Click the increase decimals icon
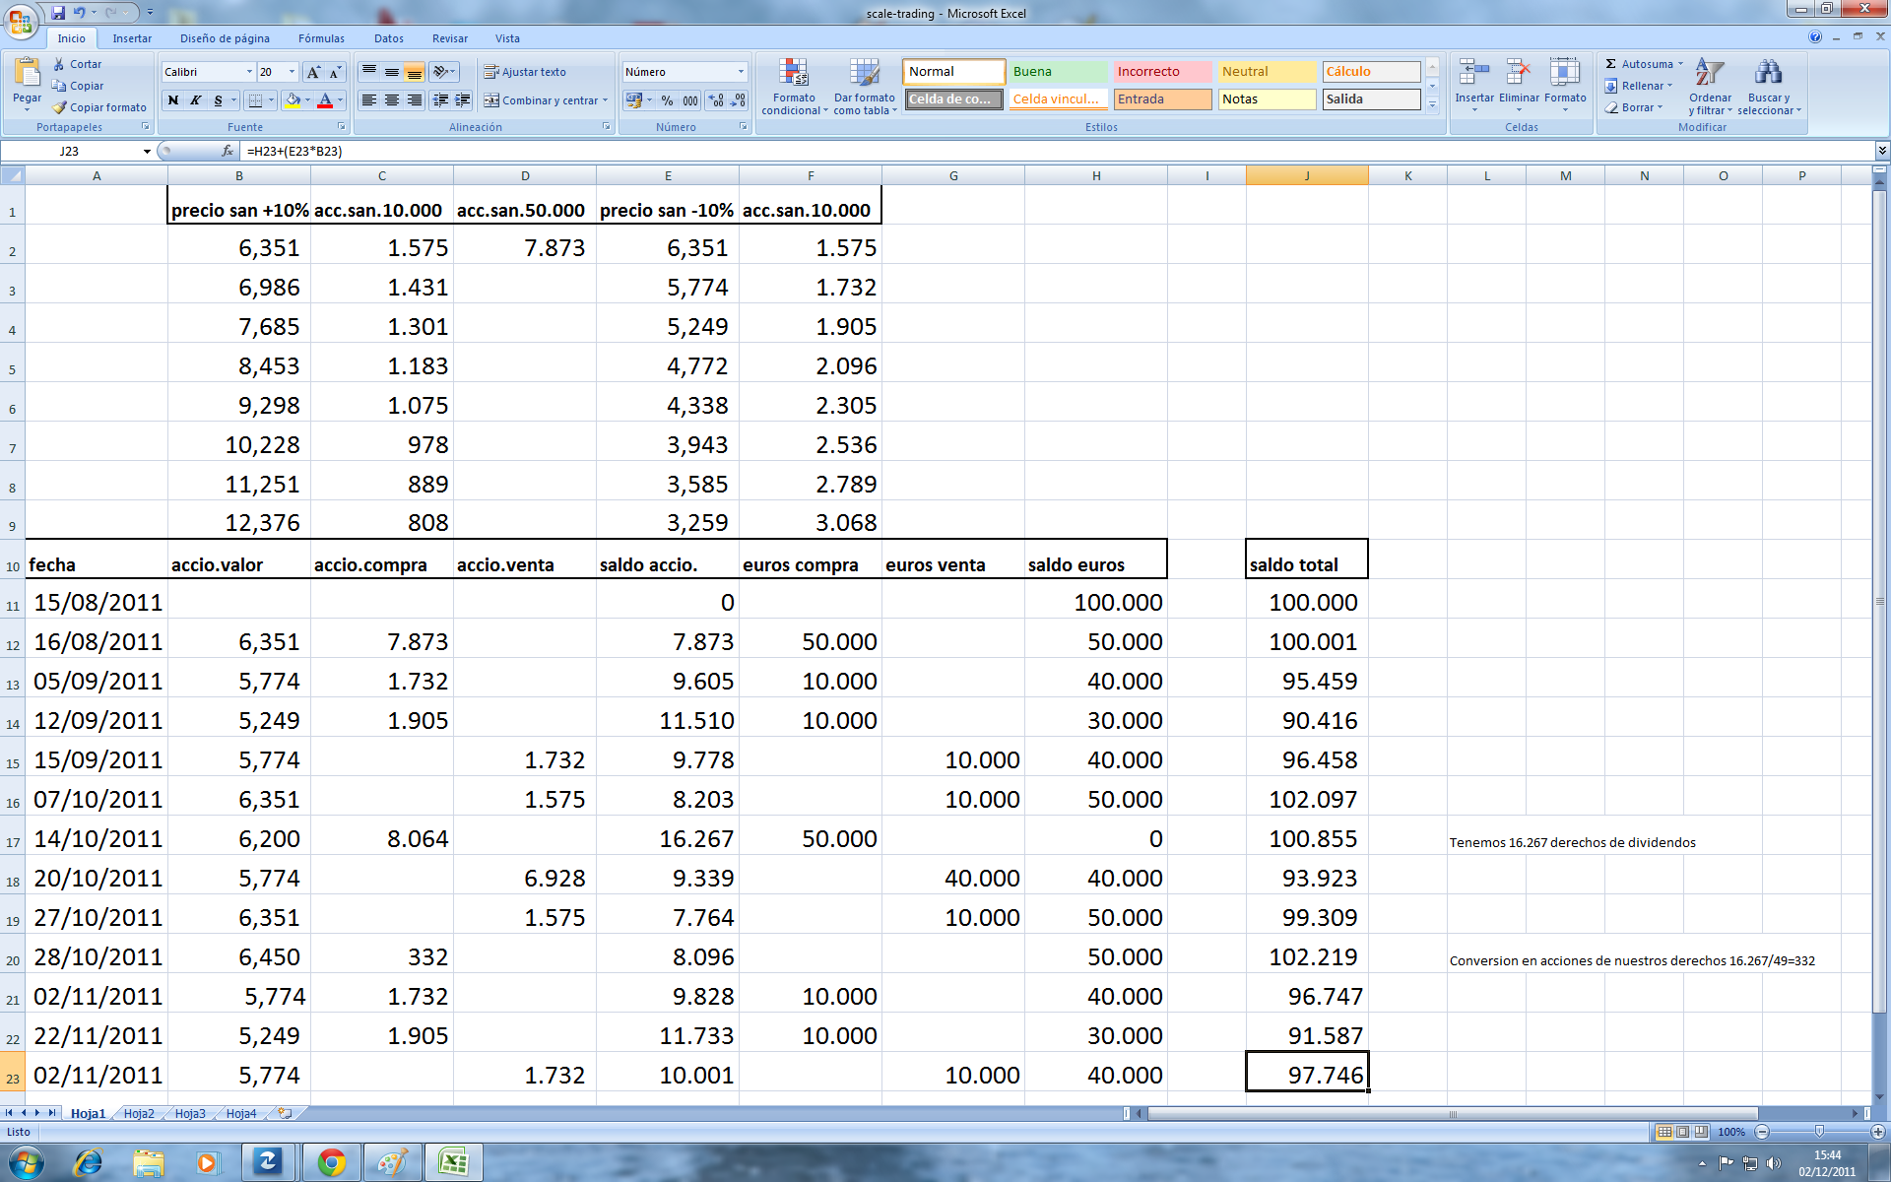The image size is (1891, 1182). pos(716,100)
